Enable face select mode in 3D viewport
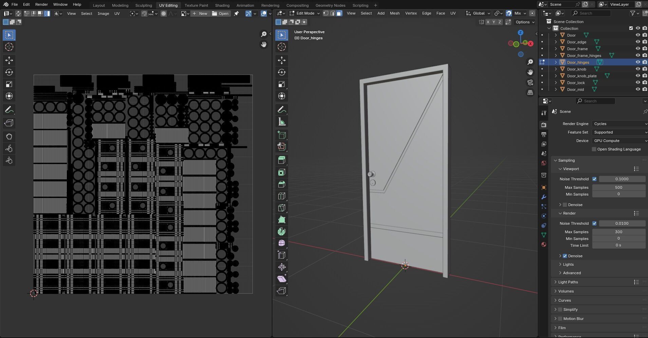Image resolution: width=648 pixels, height=338 pixels. click(339, 13)
